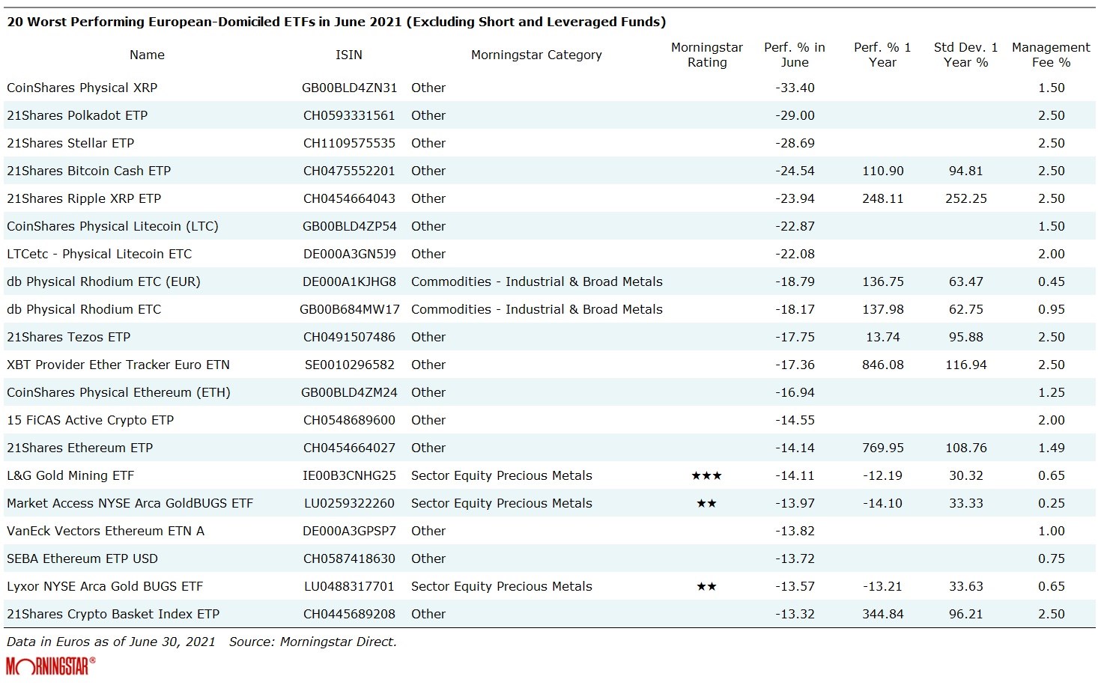Click the 252.25 standard deviation value

[x=965, y=198]
